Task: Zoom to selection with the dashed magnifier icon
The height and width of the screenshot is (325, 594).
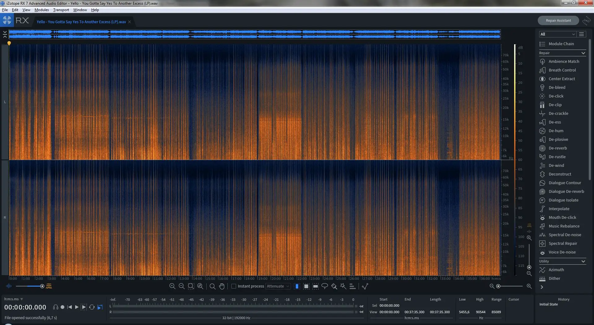Action: (191, 286)
